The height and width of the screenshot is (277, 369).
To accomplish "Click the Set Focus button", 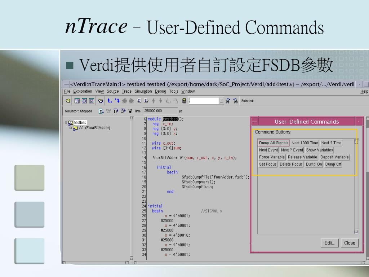I will [x=268, y=164].
